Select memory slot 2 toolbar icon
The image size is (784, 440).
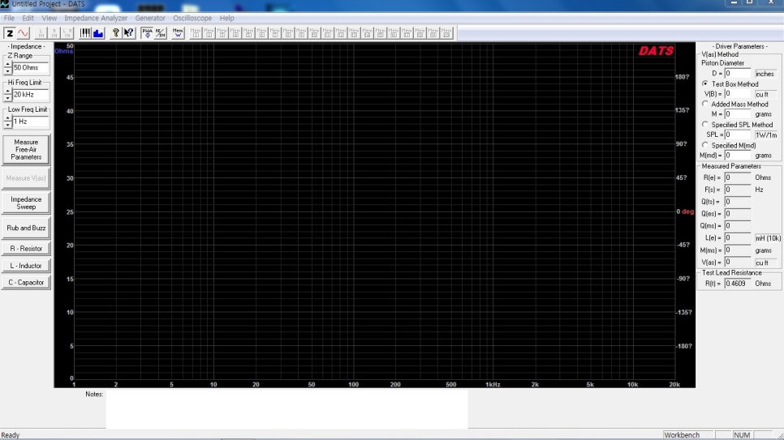click(209, 33)
